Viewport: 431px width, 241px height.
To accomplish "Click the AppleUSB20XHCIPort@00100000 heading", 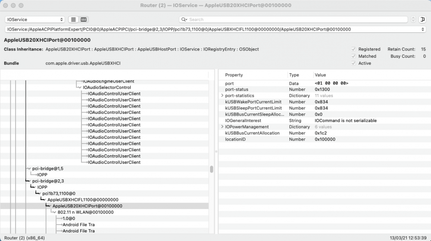I will (47, 40).
